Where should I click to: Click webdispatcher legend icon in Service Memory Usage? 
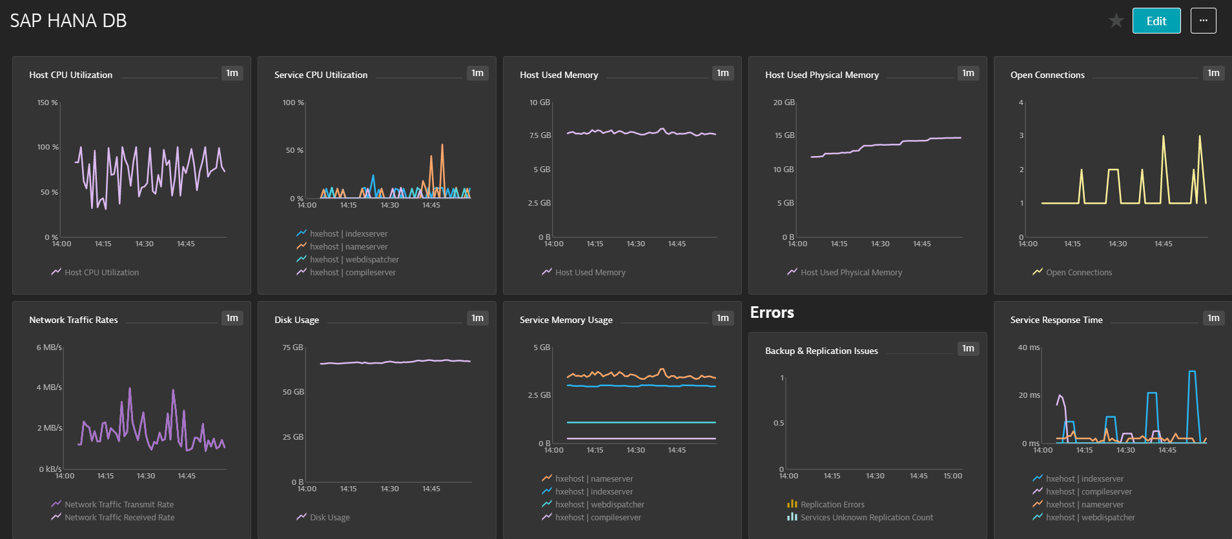[547, 504]
